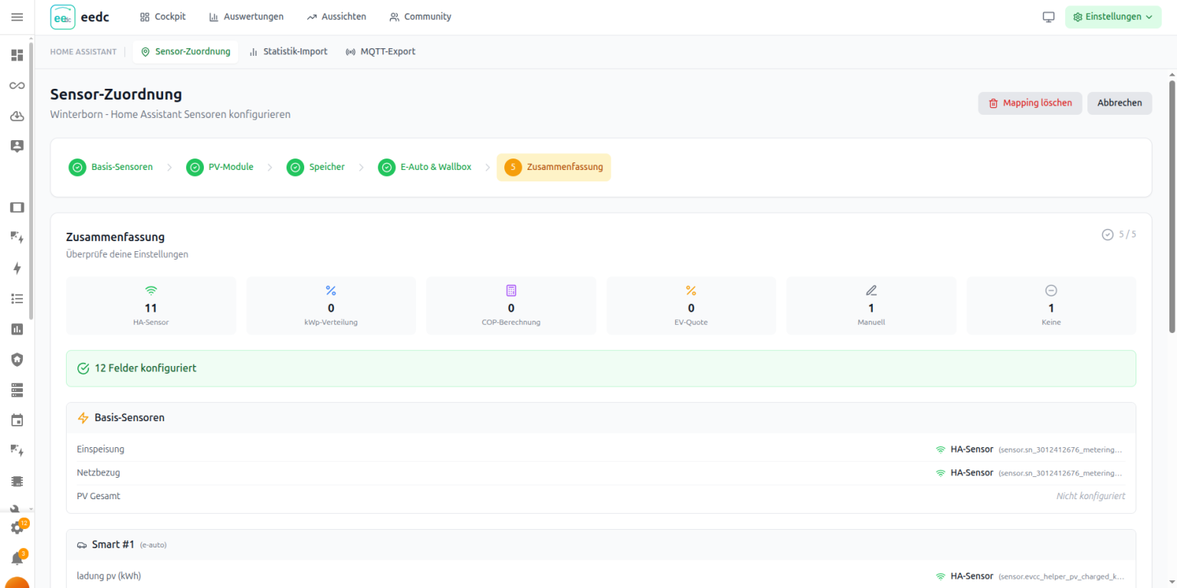Select the completed Basis-Sensoren step checkmark
Image resolution: width=1177 pixels, height=588 pixels.
tap(77, 167)
